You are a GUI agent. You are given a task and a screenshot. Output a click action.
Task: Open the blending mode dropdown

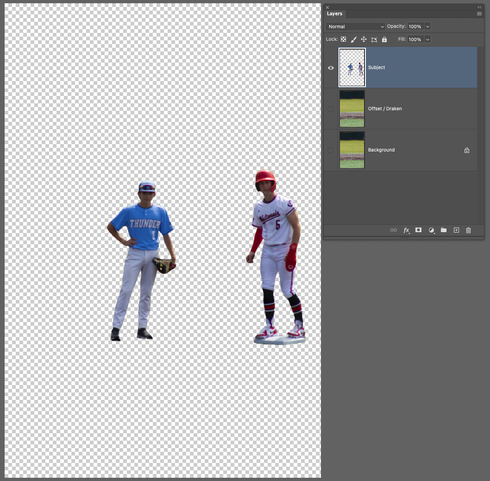(x=355, y=26)
